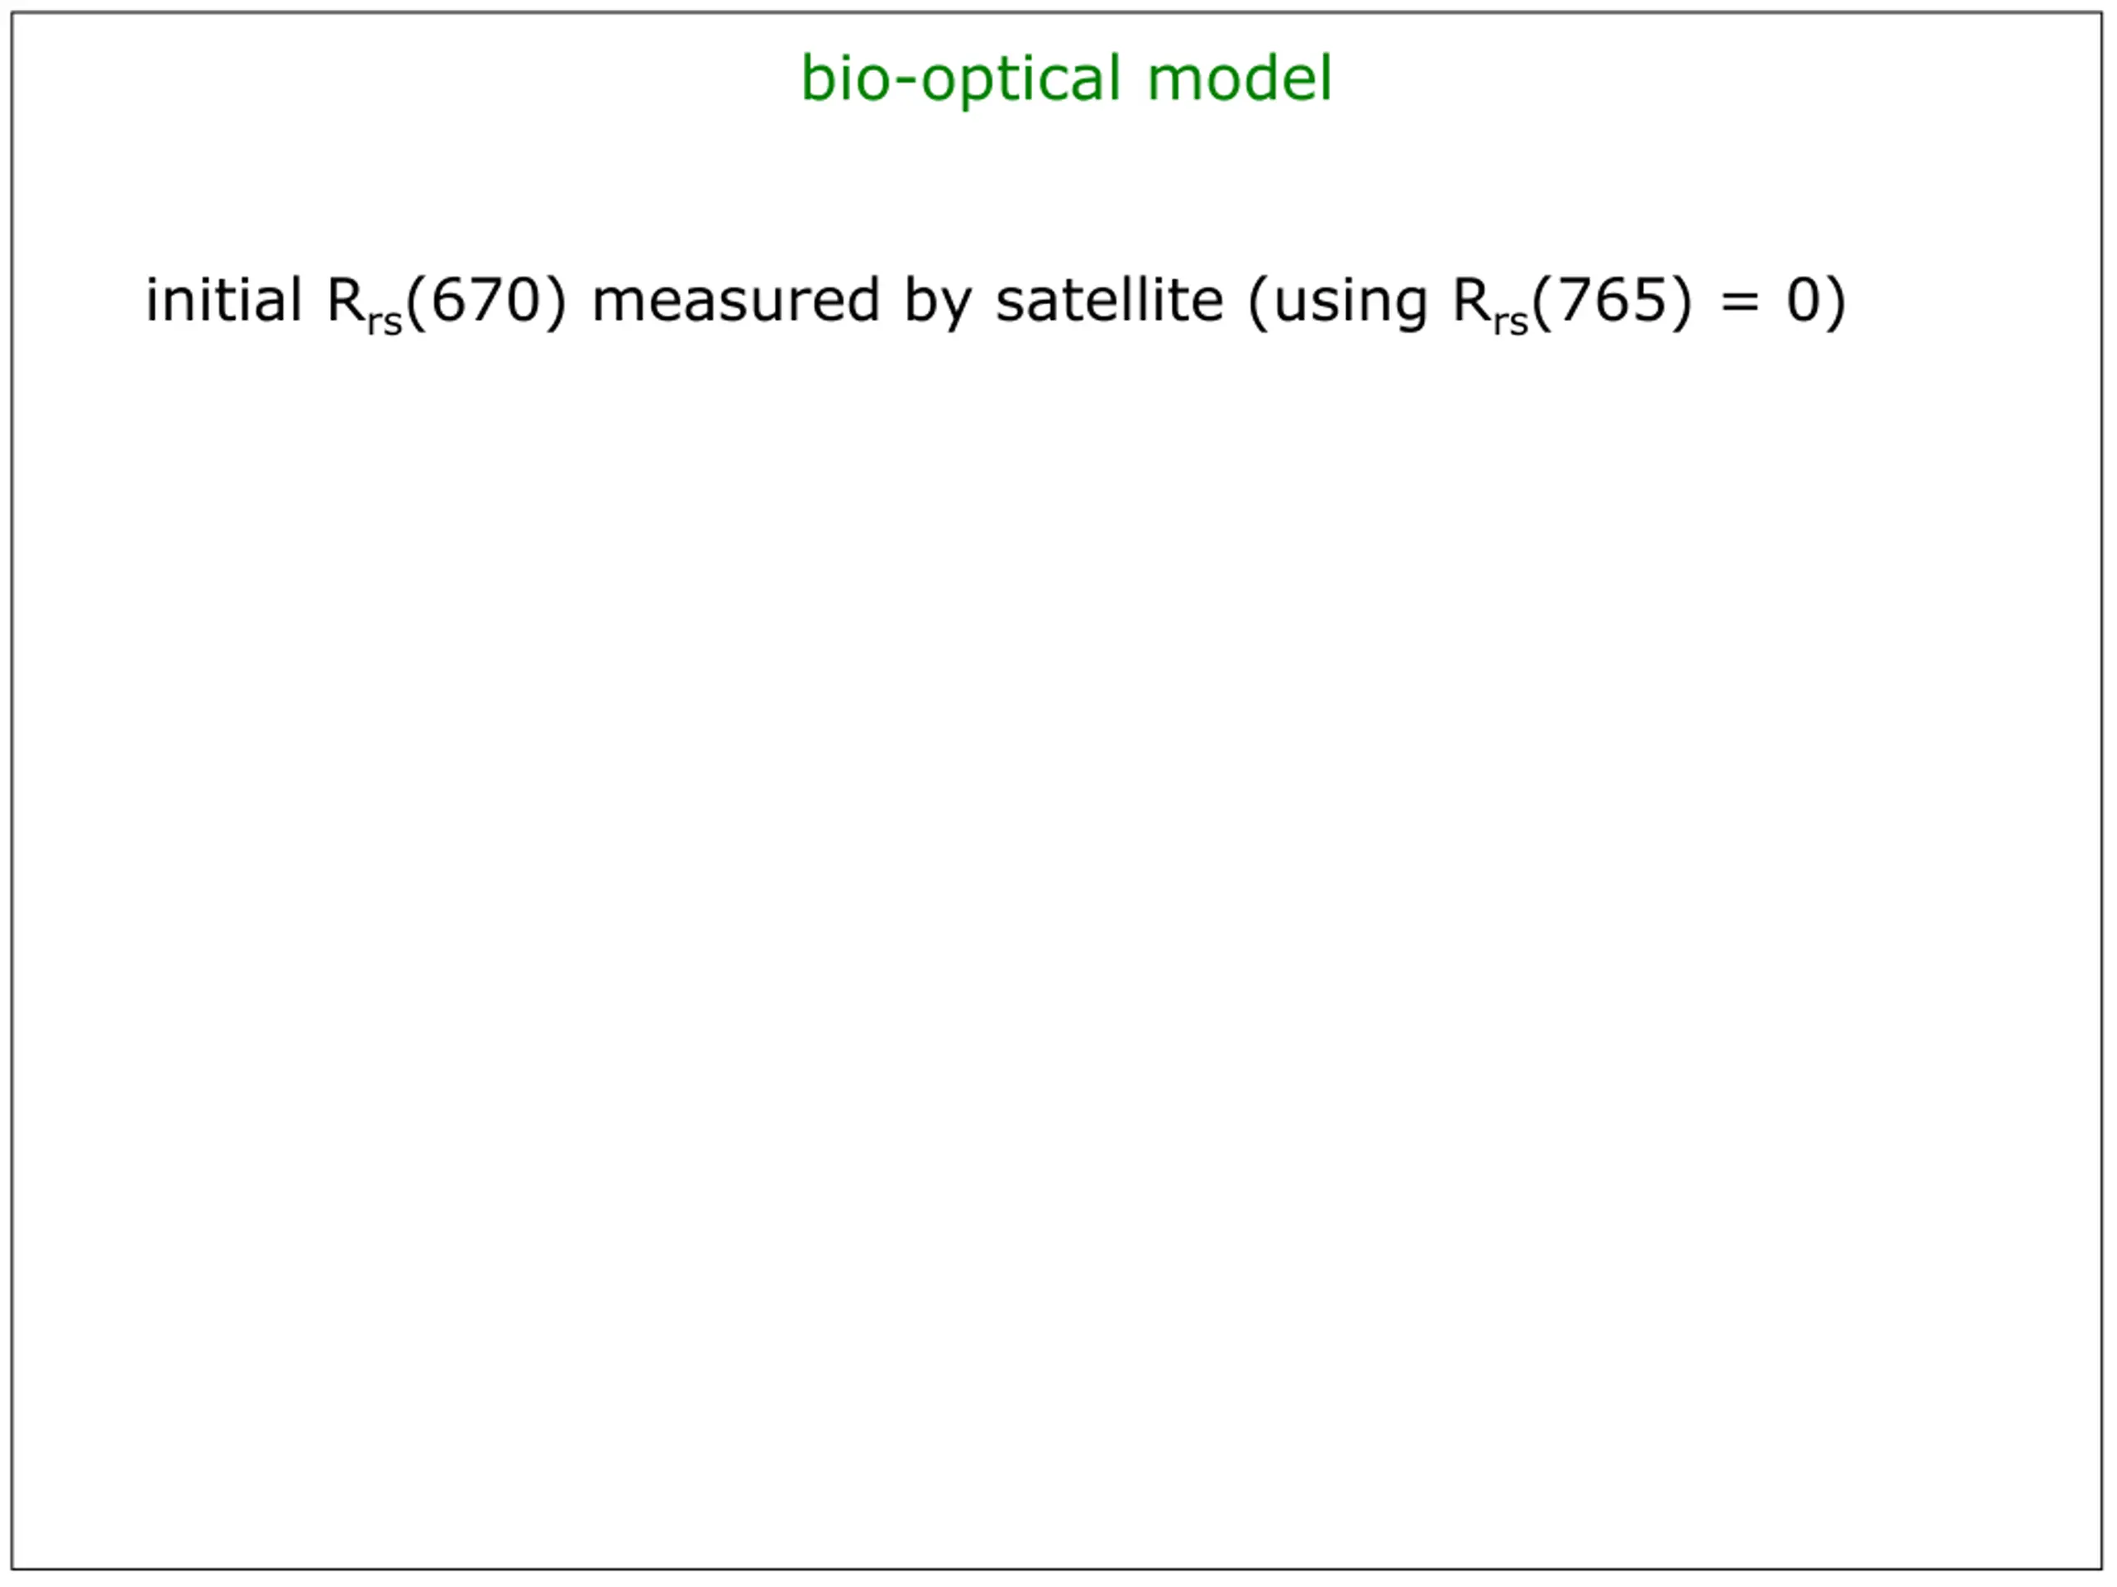Click the word "satellite"
The image size is (2117, 1587).
tap(1109, 300)
